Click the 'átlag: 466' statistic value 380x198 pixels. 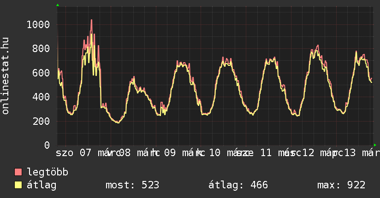pyautogui.click(x=238, y=185)
